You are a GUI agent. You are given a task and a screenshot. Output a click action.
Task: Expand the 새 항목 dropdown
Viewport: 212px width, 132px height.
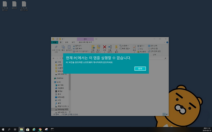tap(124, 46)
